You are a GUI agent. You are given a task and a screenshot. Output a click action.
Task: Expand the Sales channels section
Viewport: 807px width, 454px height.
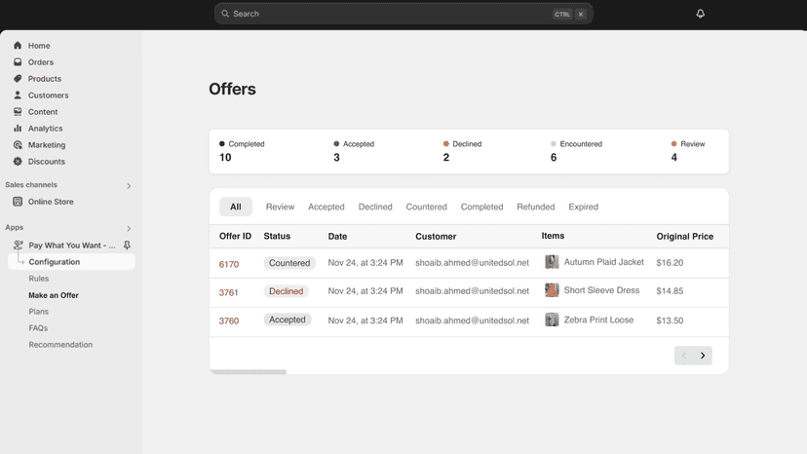[x=129, y=185]
